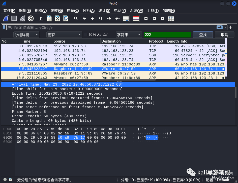Add a display filter button with plus
238x183 pixels.
point(230,27)
